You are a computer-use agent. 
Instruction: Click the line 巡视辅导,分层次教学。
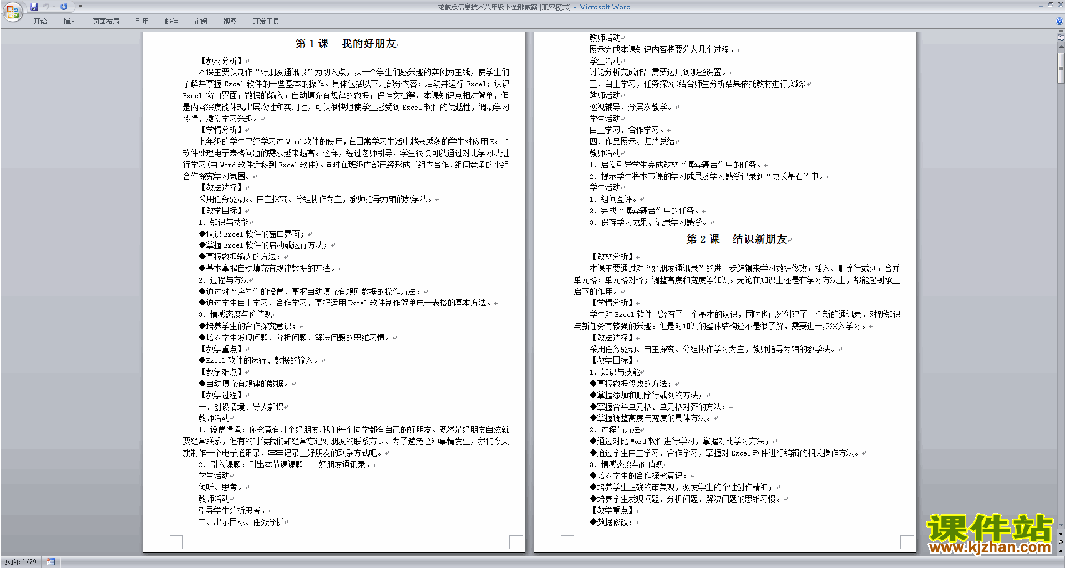pos(631,107)
